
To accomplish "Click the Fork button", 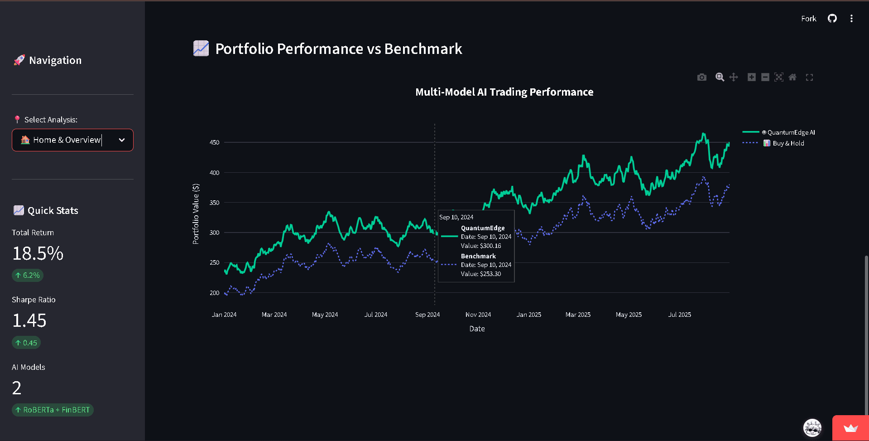I will (808, 19).
